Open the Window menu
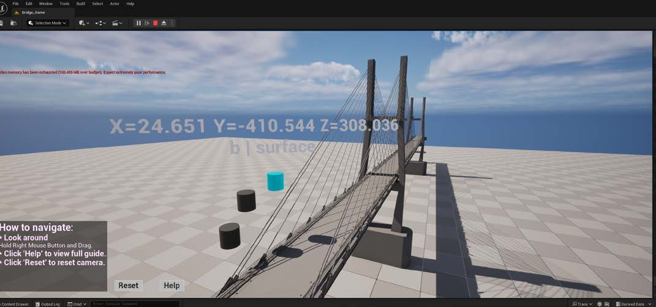Viewport: 656px width, 307px height. click(45, 4)
